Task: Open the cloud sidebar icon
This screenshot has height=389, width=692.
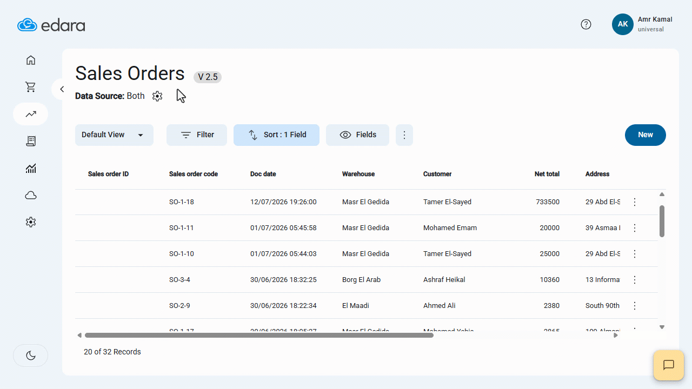Action: 31,195
